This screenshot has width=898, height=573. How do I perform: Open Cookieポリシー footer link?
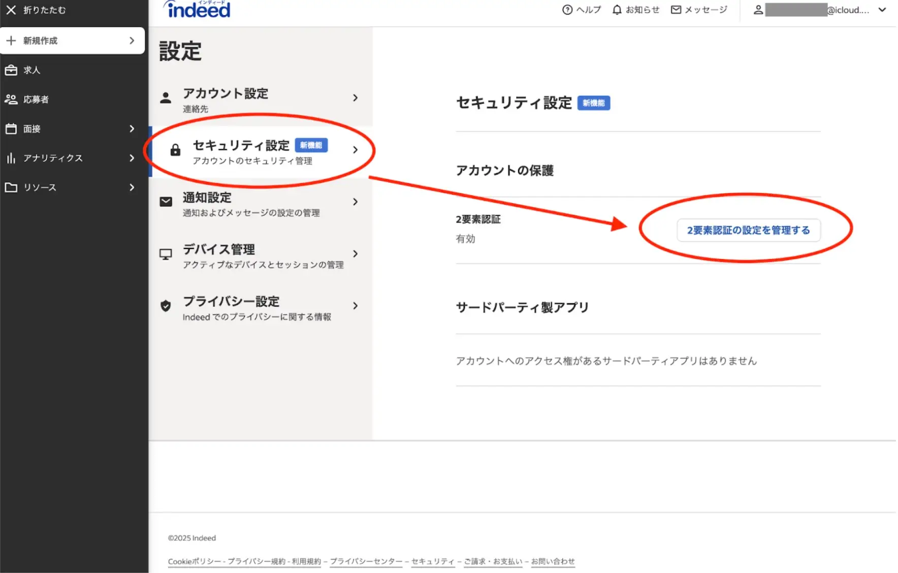tap(195, 561)
